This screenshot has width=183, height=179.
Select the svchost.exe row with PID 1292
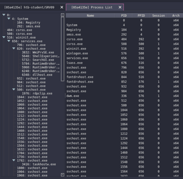[x=124, y=143]
